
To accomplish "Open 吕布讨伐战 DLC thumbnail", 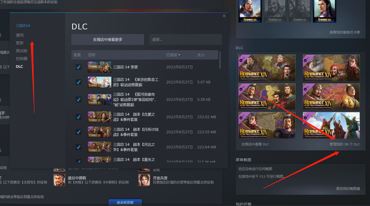I will pos(100,132).
